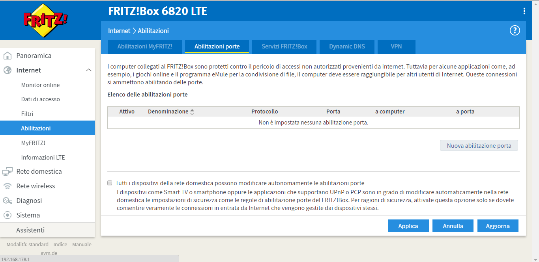Switch to the Abilitazioni MyFRITZ! tab
Screen dimensions: 539x262
pyautogui.click(x=144, y=46)
